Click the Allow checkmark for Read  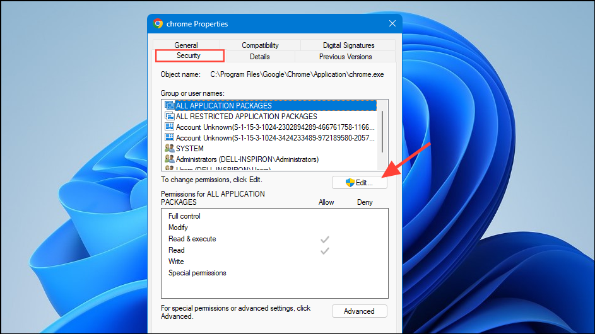click(x=325, y=251)
